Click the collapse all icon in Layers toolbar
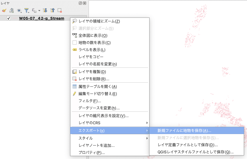This screenshot has height=159, width=247. click(x=52, y=11)
